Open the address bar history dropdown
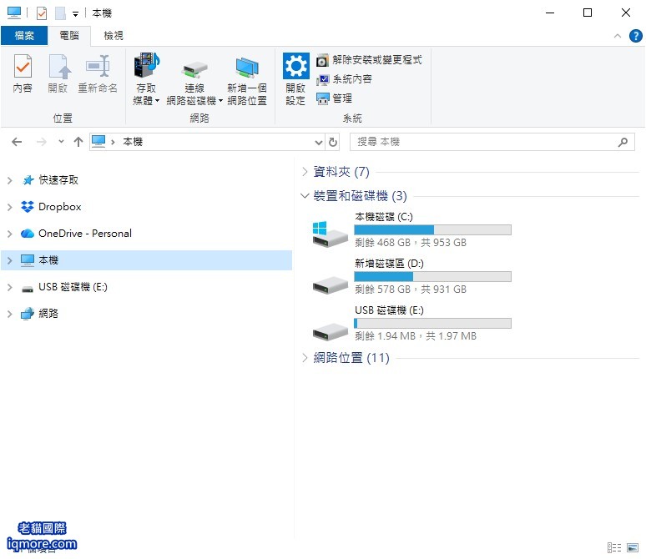Viewport: 646px width, 559px height. (319, 143)
